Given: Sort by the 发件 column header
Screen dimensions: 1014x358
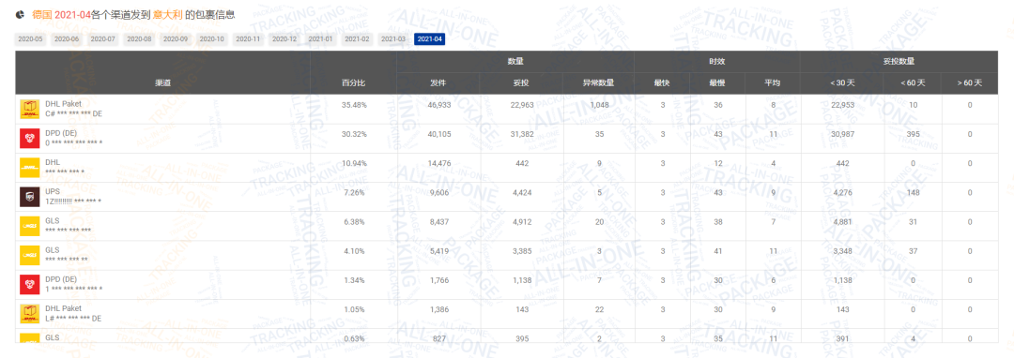Looking at the screenshot, I should click(438, 82).
